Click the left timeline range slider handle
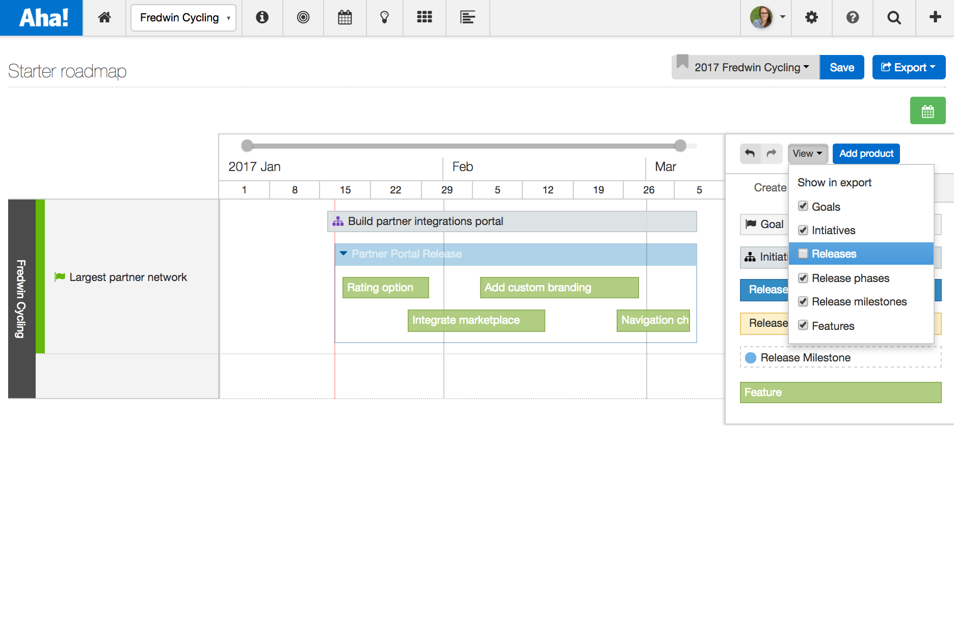The image size is (954, 617). [247, 146]
